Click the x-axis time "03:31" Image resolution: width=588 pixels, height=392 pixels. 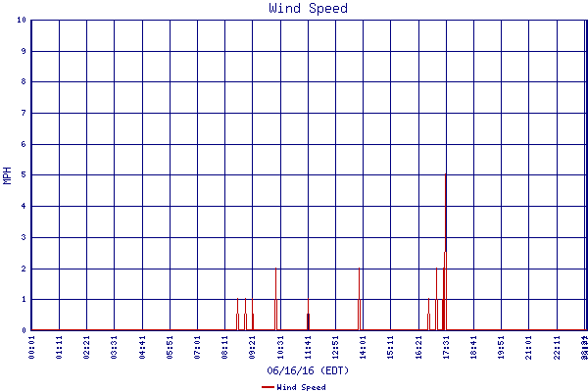coord(114,347)
